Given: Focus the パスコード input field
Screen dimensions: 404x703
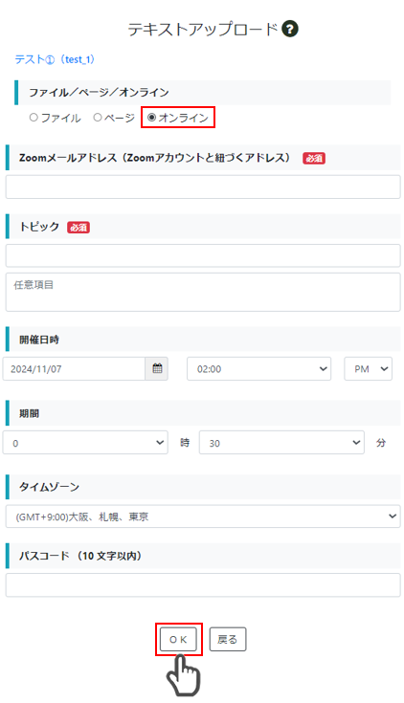Looking at the screenshot, I should (x=203, y=585).
